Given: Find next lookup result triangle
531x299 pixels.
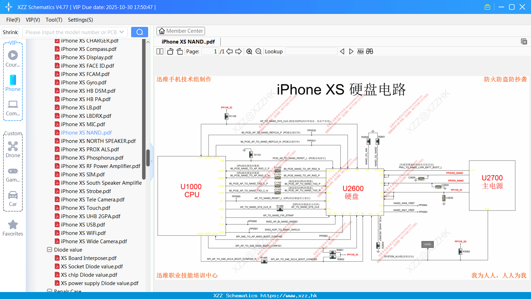Looking at the screenshot, I should [x=351, y=52].
